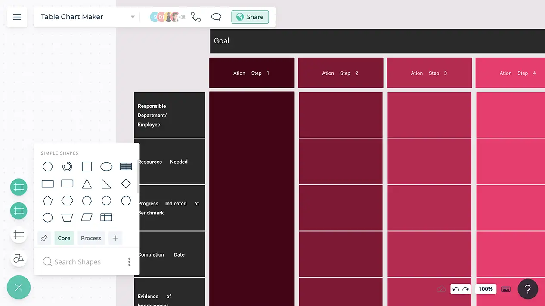Open the hamburger main menu
The height and width of the screenshot is (306, 545).
pos(17,17)
